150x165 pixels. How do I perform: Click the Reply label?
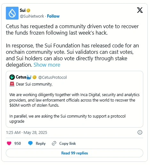(41, 144)
